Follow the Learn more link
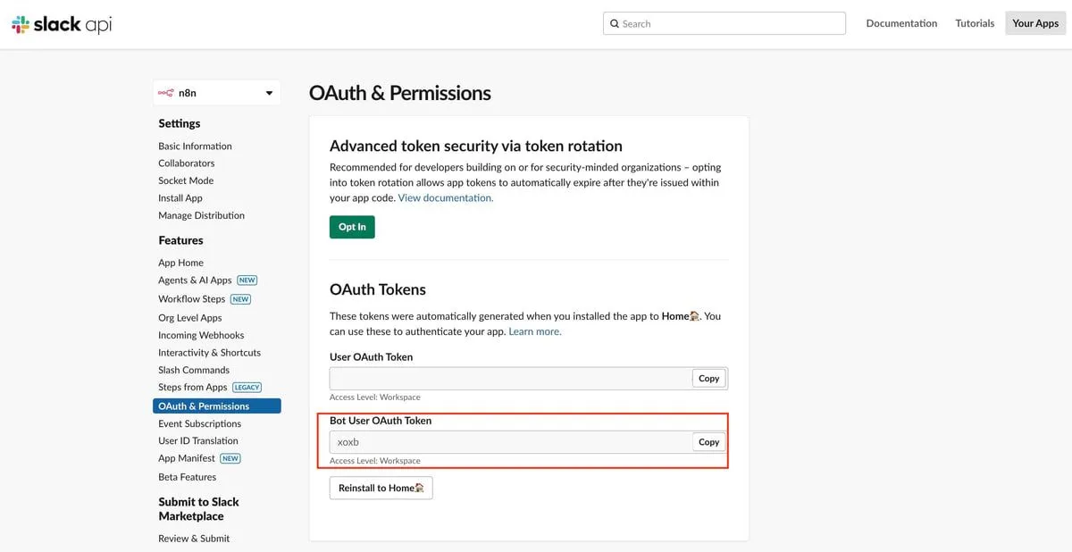 coord(535,331)
